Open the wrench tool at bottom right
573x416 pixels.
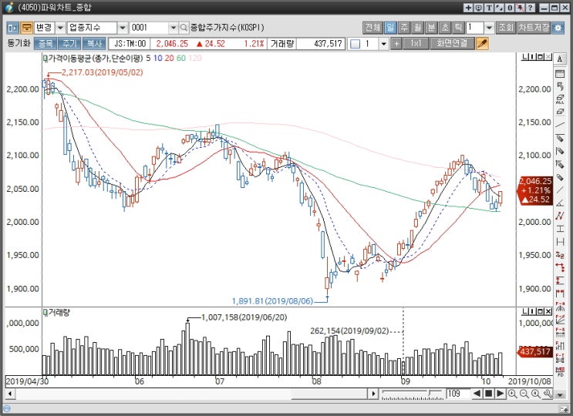point(548,394)
